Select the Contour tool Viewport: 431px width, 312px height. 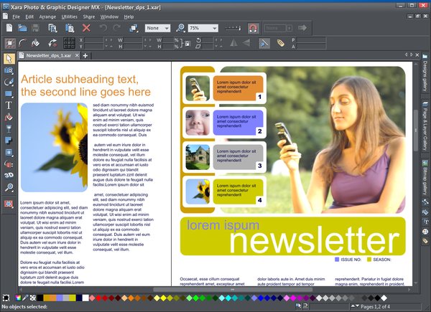9,152
